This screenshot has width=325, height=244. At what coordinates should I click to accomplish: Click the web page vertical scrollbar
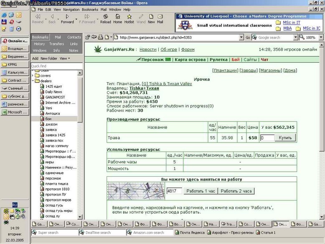coord(322,99)
